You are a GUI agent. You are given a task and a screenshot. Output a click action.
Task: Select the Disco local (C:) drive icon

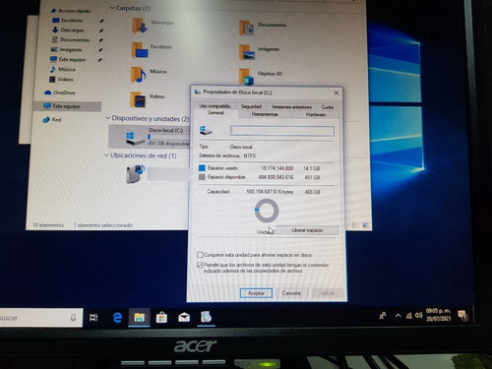click(135, 138)
